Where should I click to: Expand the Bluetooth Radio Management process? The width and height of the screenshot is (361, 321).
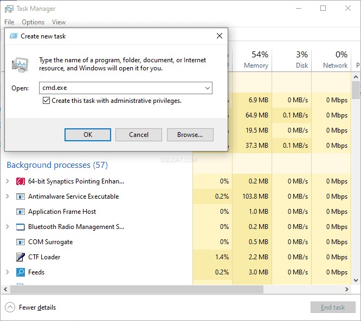[8, 227]
